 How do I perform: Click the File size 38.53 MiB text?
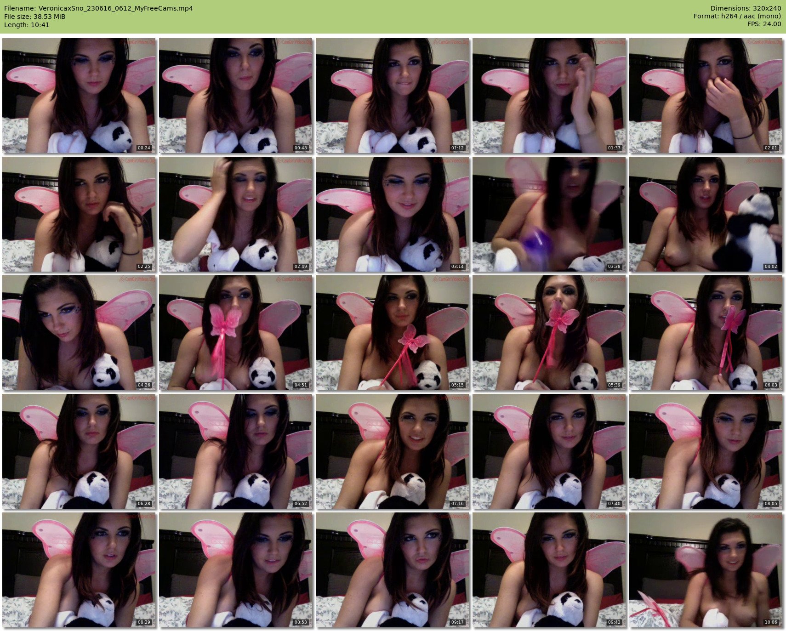click(35, 17)
